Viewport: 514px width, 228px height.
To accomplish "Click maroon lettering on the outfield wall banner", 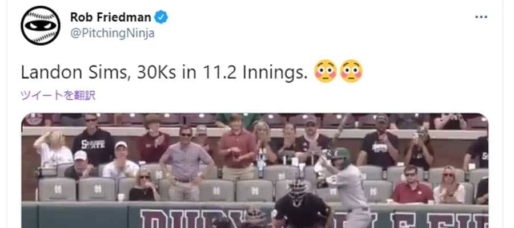I will 314,218.
